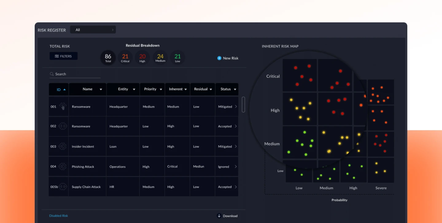Click the Download arrow icon
Screen dimensions: 442x223
[219, 216]
